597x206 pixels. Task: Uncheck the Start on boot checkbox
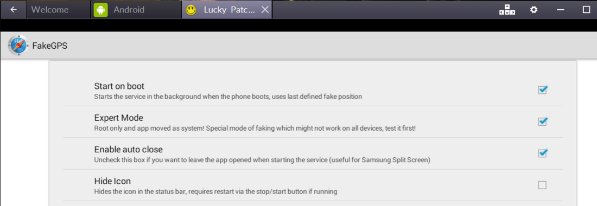(543, 90)
